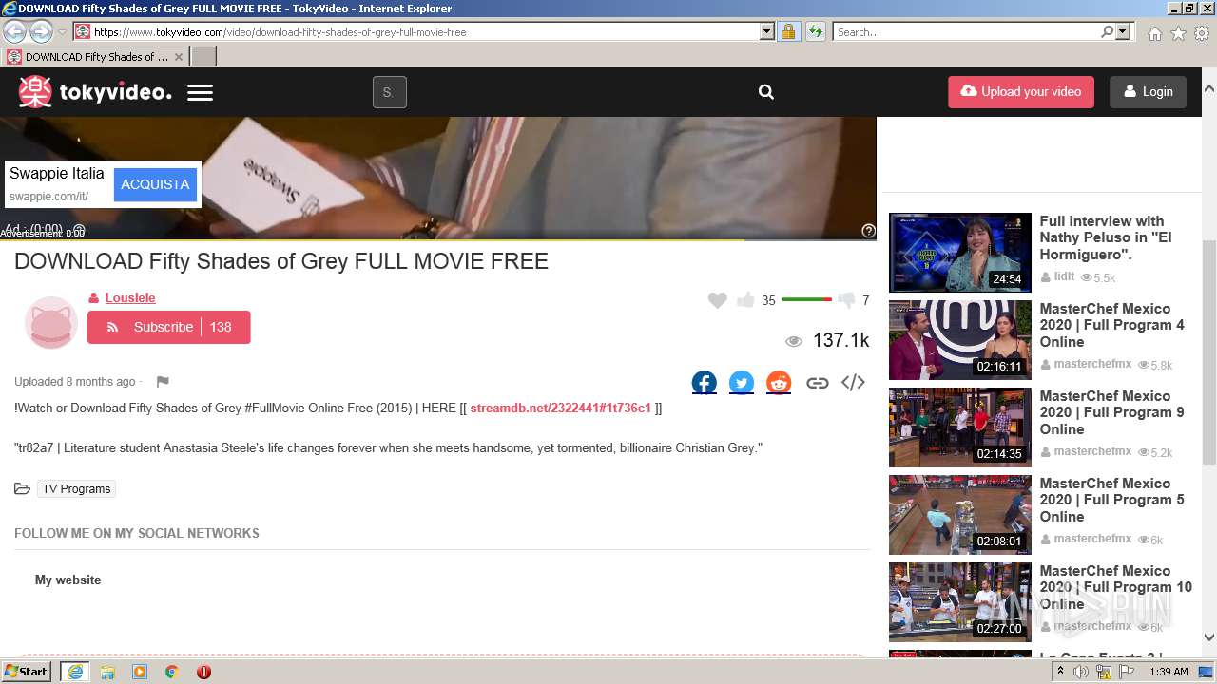Like the video with heart icon
The image size is (1217, 684).
718,300
